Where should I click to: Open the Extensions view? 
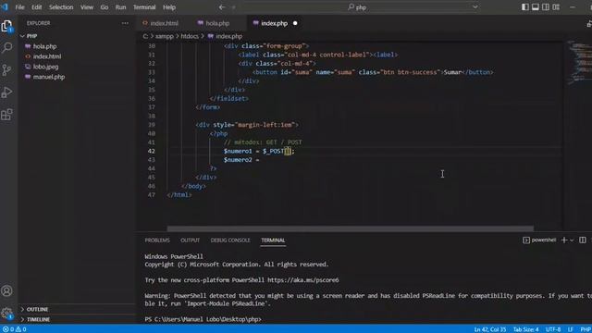tap(6, 115)
